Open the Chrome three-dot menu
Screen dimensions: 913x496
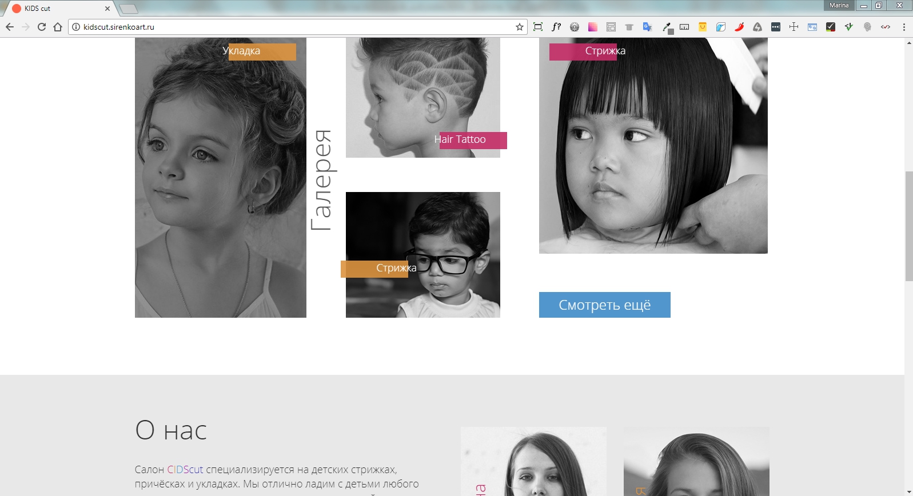point(904,27)
